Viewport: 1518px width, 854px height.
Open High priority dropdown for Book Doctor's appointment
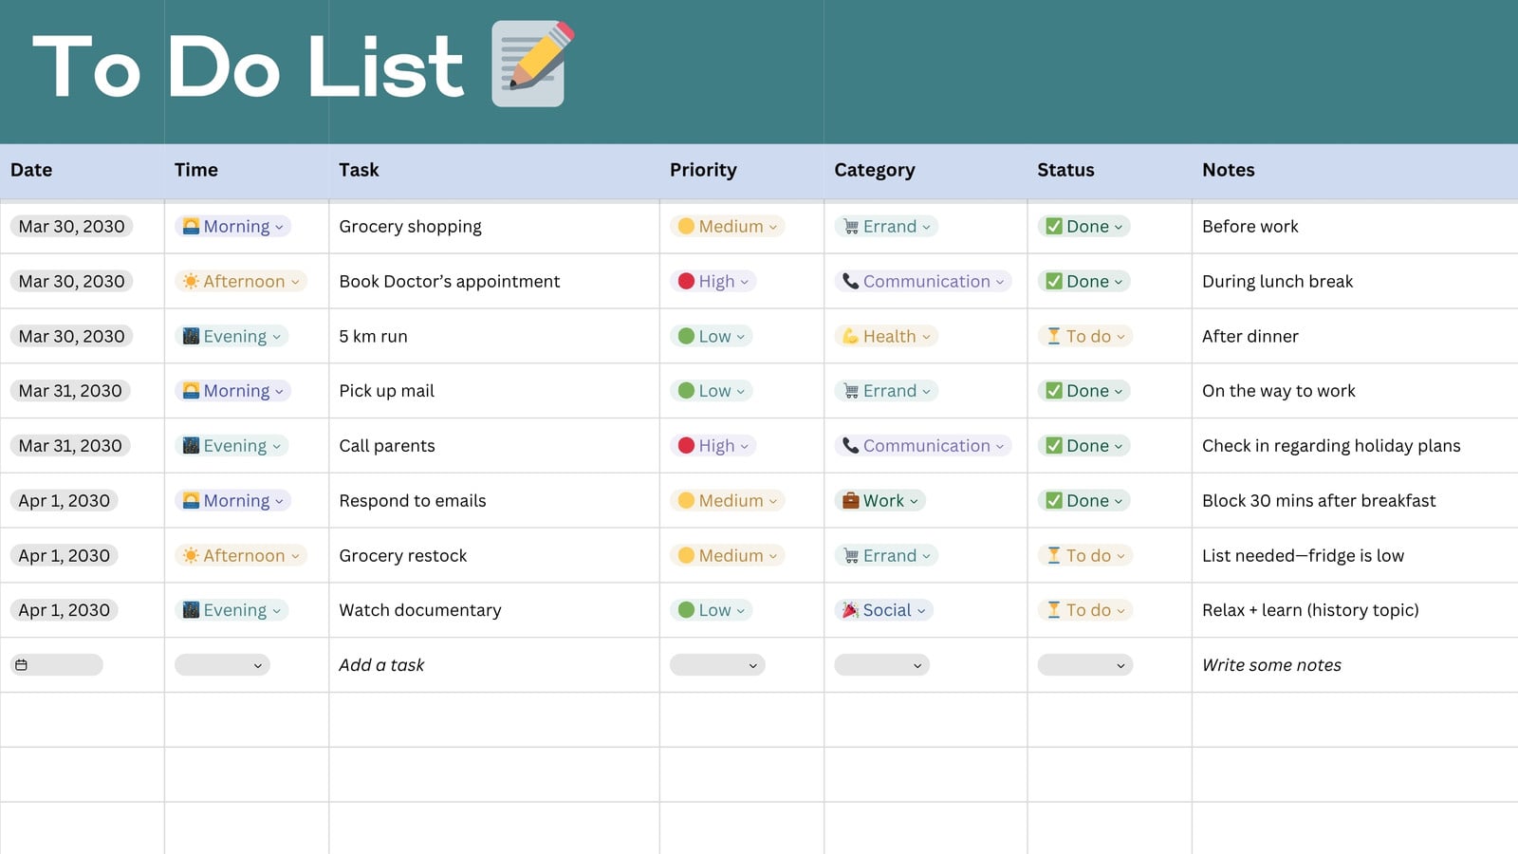pos(713,281)
